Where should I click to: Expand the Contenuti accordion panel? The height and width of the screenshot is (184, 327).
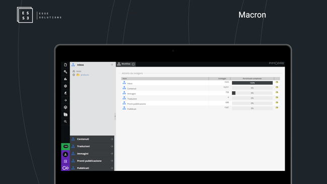[x=92, y=139]
